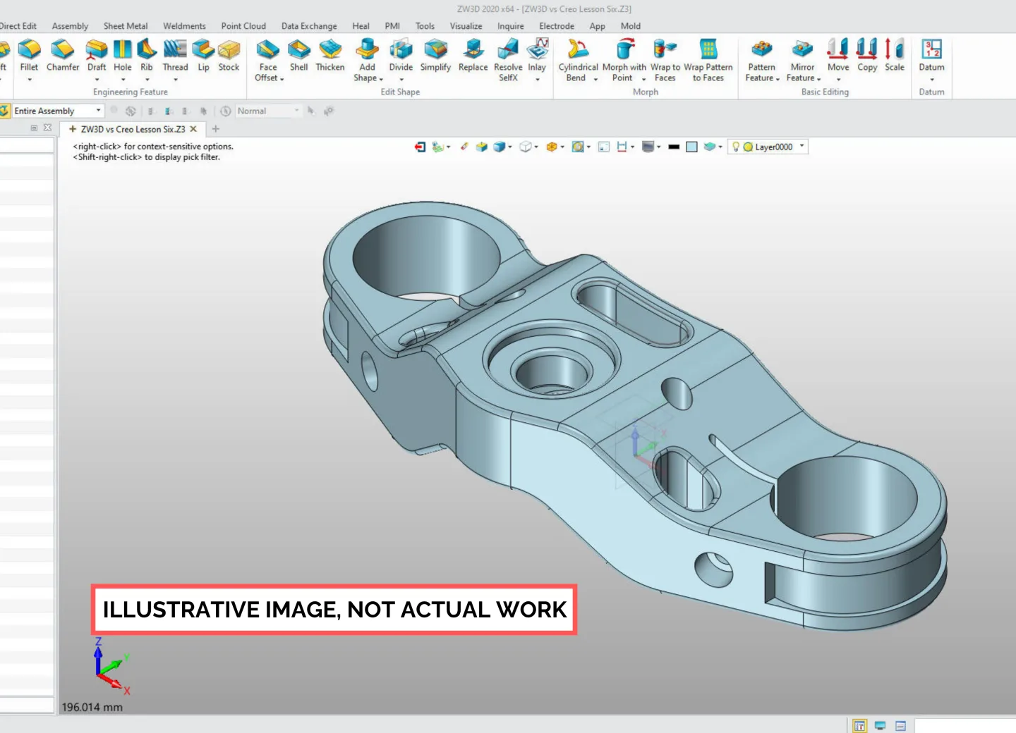Viewport: 1016px width, 733px height.
Task: Toggle the output window status icon
Action: click(900, 725)
